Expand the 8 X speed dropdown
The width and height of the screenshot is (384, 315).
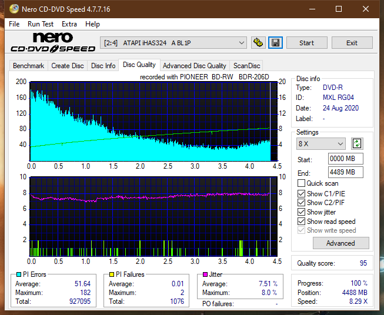(321, 143)
